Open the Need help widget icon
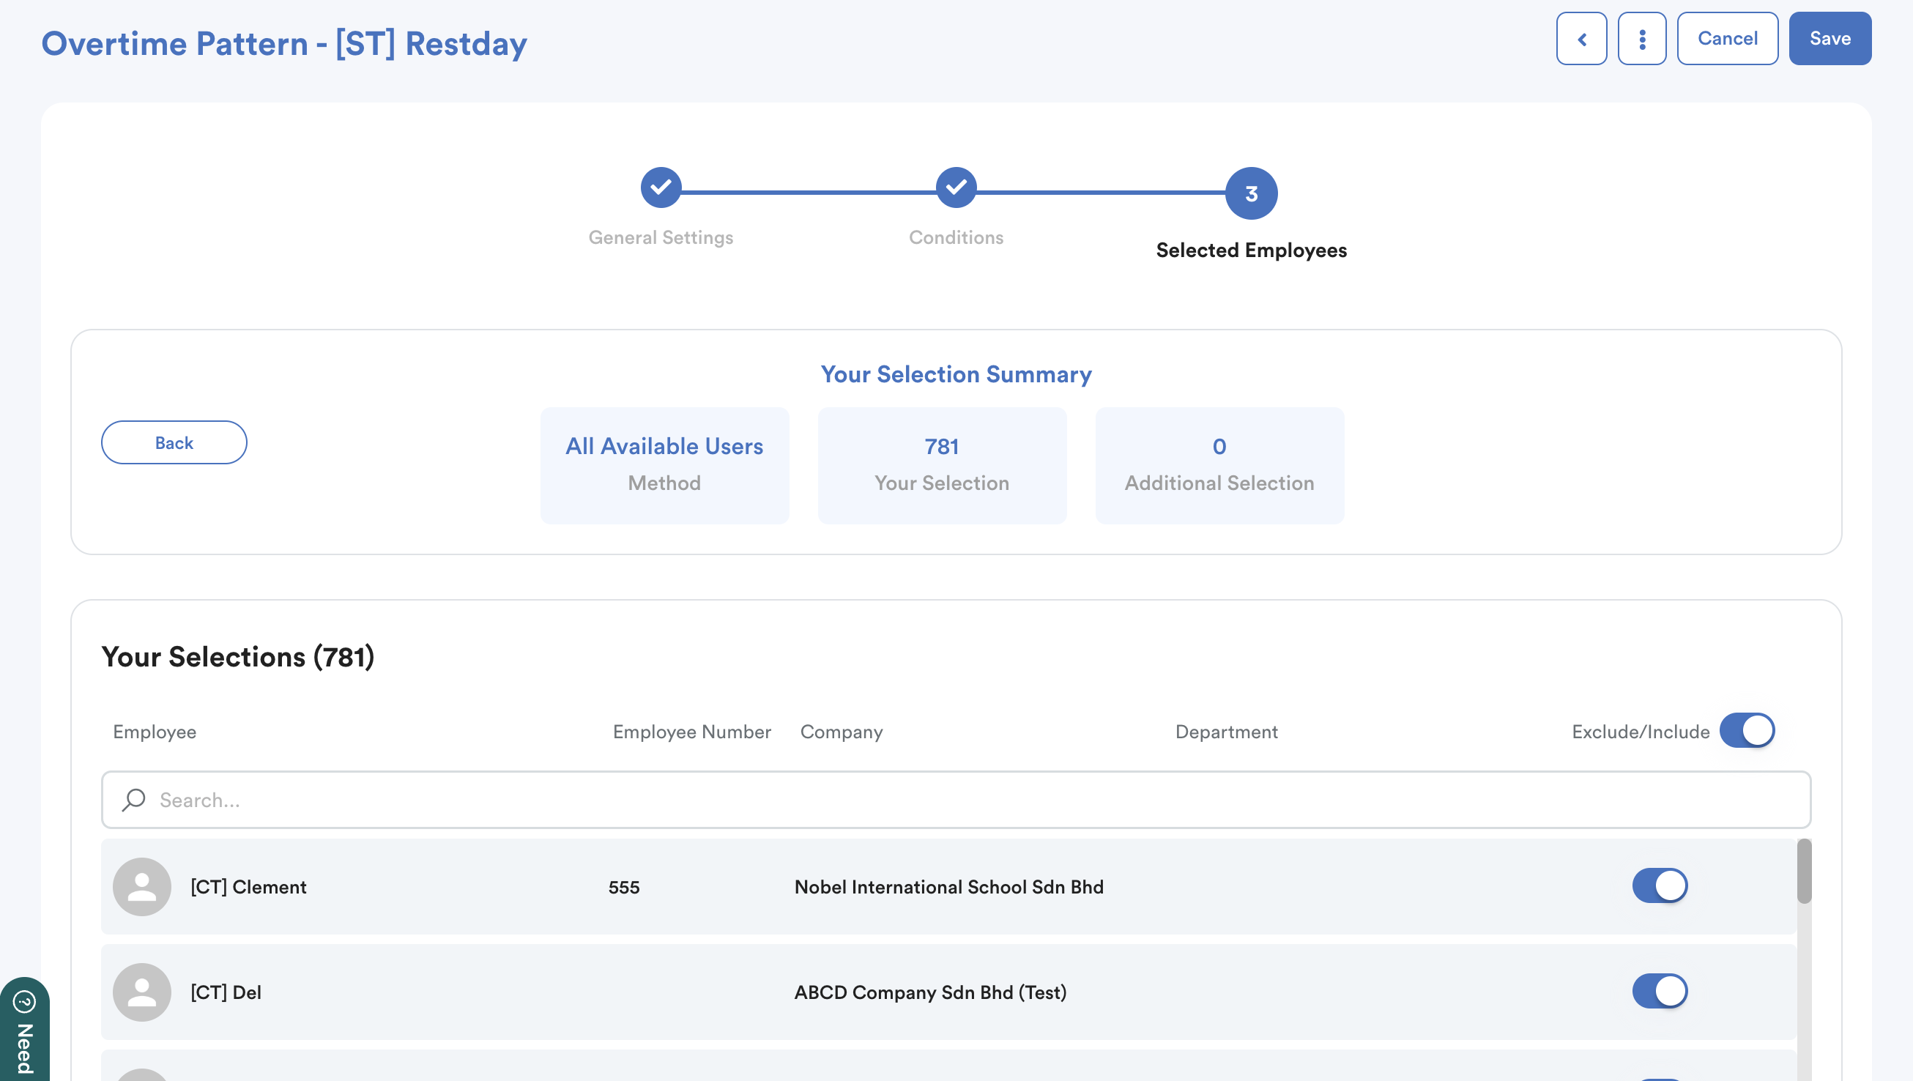 (24, 1002)
